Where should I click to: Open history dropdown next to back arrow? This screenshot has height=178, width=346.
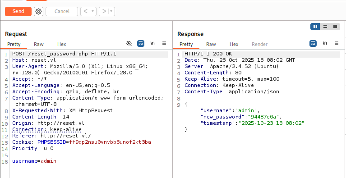pos(93,11)
